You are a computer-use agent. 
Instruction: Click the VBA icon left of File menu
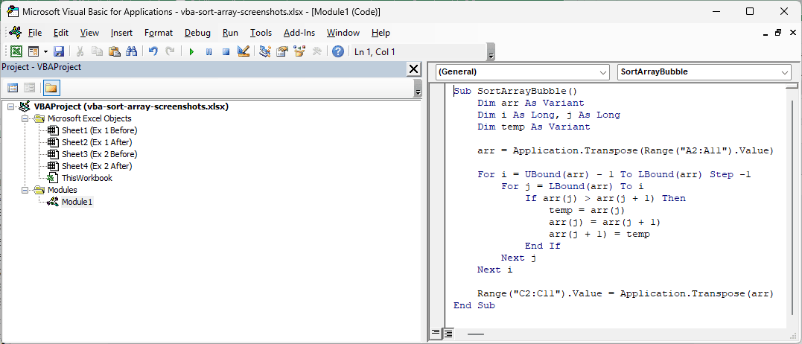pos(15,32)
